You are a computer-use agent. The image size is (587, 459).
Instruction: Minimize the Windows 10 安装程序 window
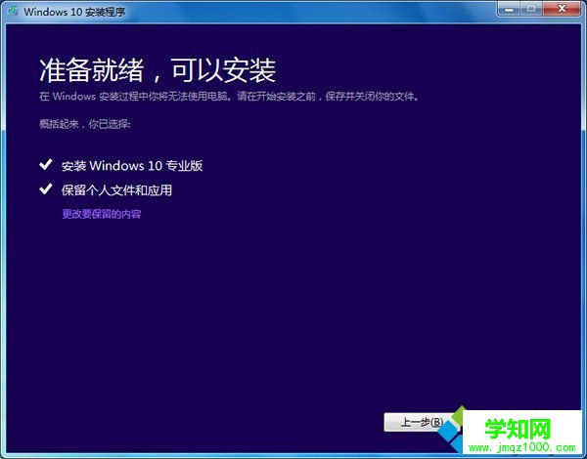pos(509,9)
